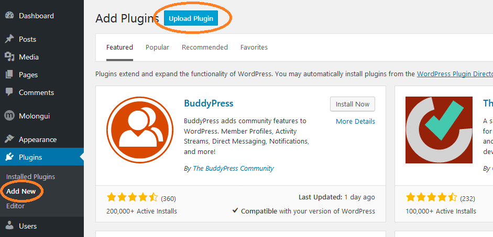
Task: Click the Users person icon
Action: tap(10, 226)
